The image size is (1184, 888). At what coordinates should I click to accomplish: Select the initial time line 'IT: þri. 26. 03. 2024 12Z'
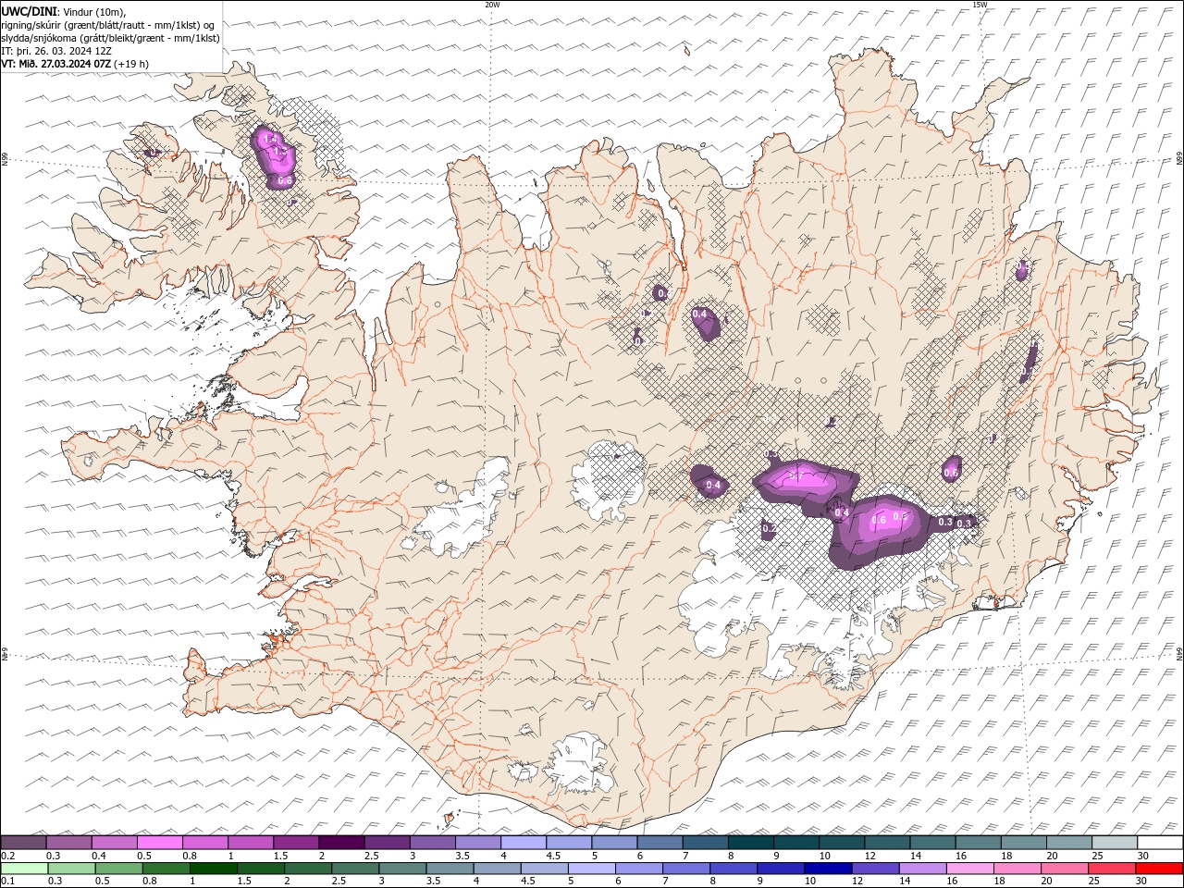(x=56, y=51)
